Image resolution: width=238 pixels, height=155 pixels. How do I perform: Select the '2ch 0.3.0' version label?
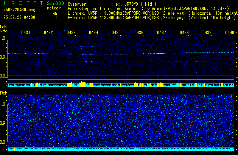click(x=55, y=3)
